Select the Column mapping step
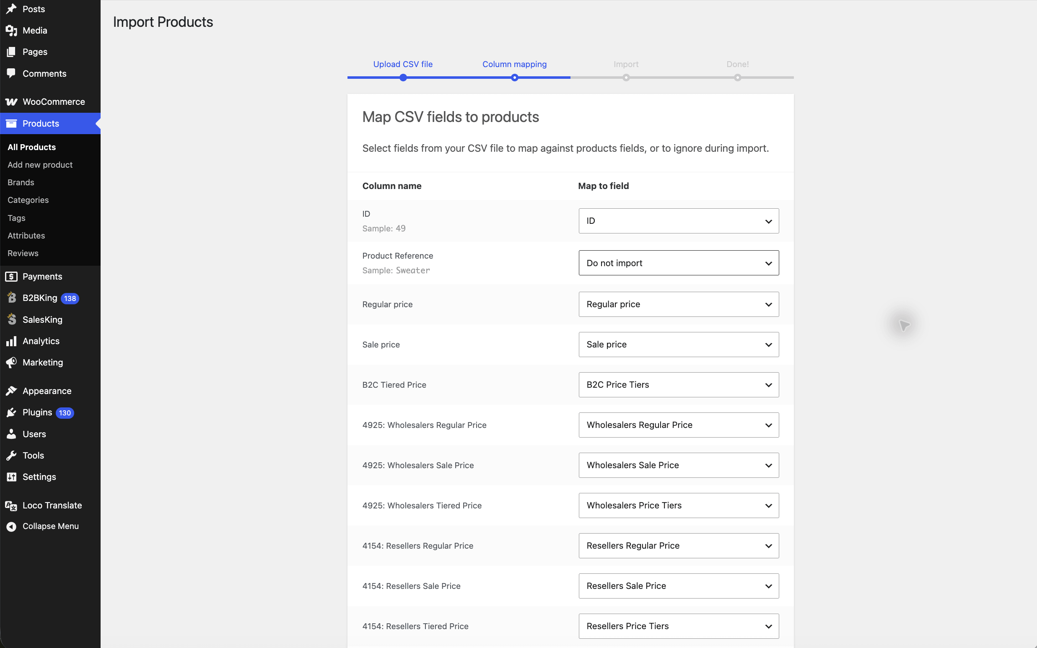The width and height of the screenshot is (1037, 648). click(x=514, y=64)
